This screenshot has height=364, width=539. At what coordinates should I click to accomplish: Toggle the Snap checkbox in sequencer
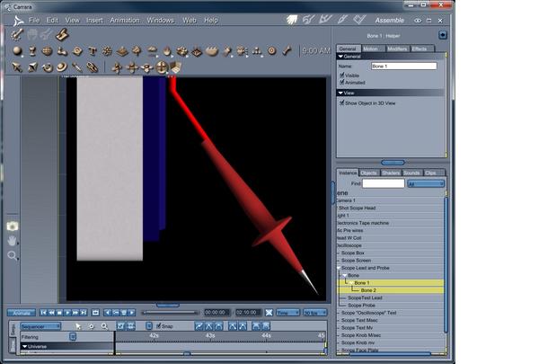[x=158, y=325]
